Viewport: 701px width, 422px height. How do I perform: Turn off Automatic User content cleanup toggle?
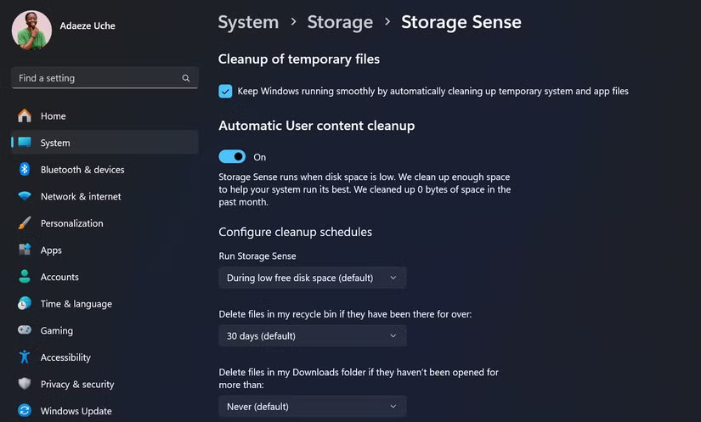pos(232,157)
